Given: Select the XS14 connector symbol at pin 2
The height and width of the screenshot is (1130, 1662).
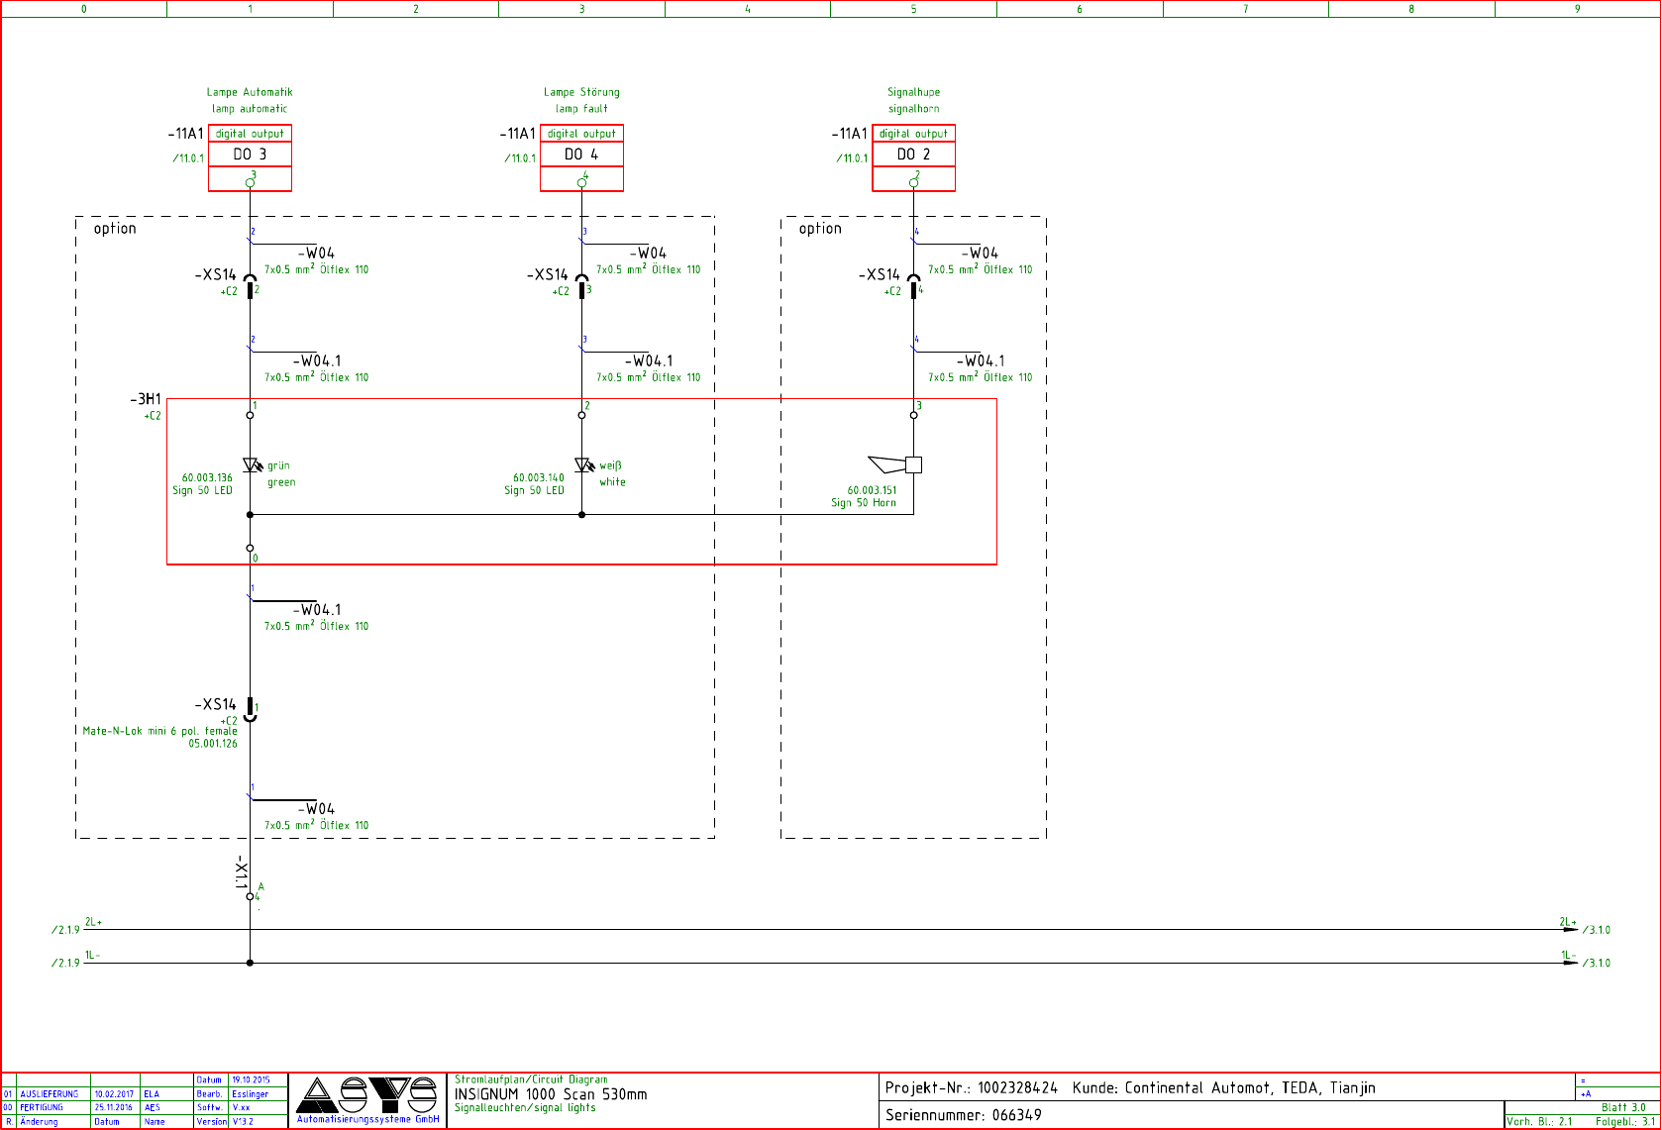Looking at the screenshot, I should (251, 285).
